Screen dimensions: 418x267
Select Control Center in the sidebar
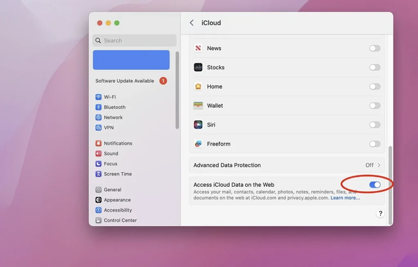tap(120, 220)
